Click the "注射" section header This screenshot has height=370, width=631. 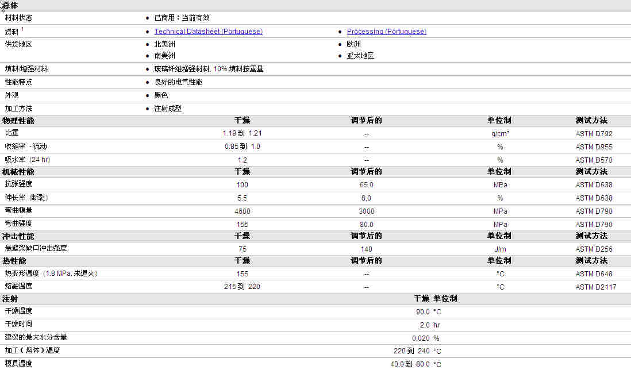click(10, 299)
